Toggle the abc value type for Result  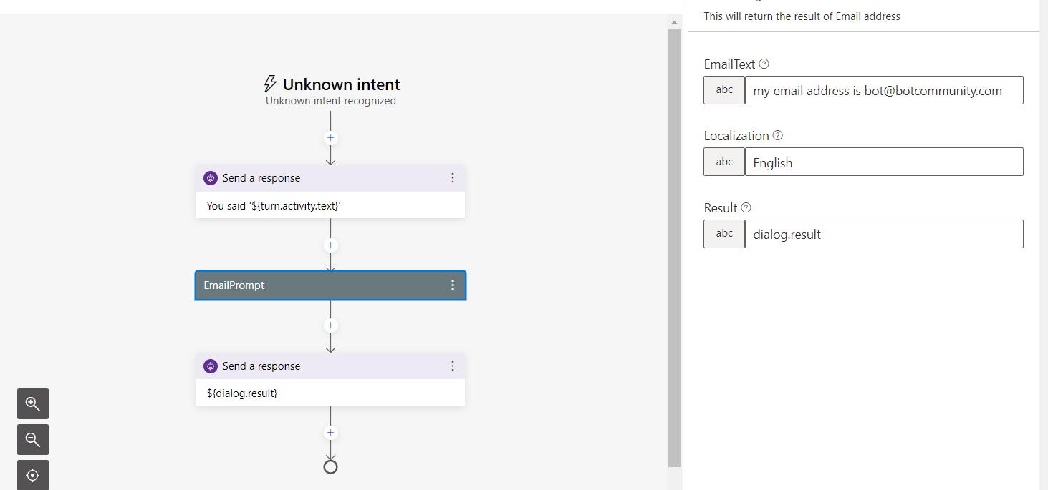723,233
